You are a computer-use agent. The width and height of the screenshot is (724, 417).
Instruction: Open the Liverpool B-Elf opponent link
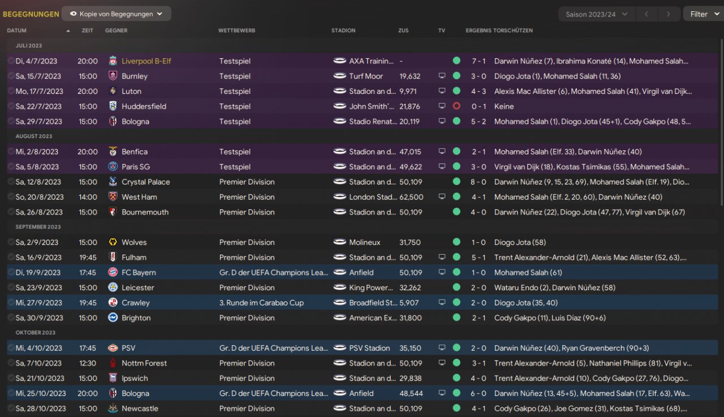point(146,61)
